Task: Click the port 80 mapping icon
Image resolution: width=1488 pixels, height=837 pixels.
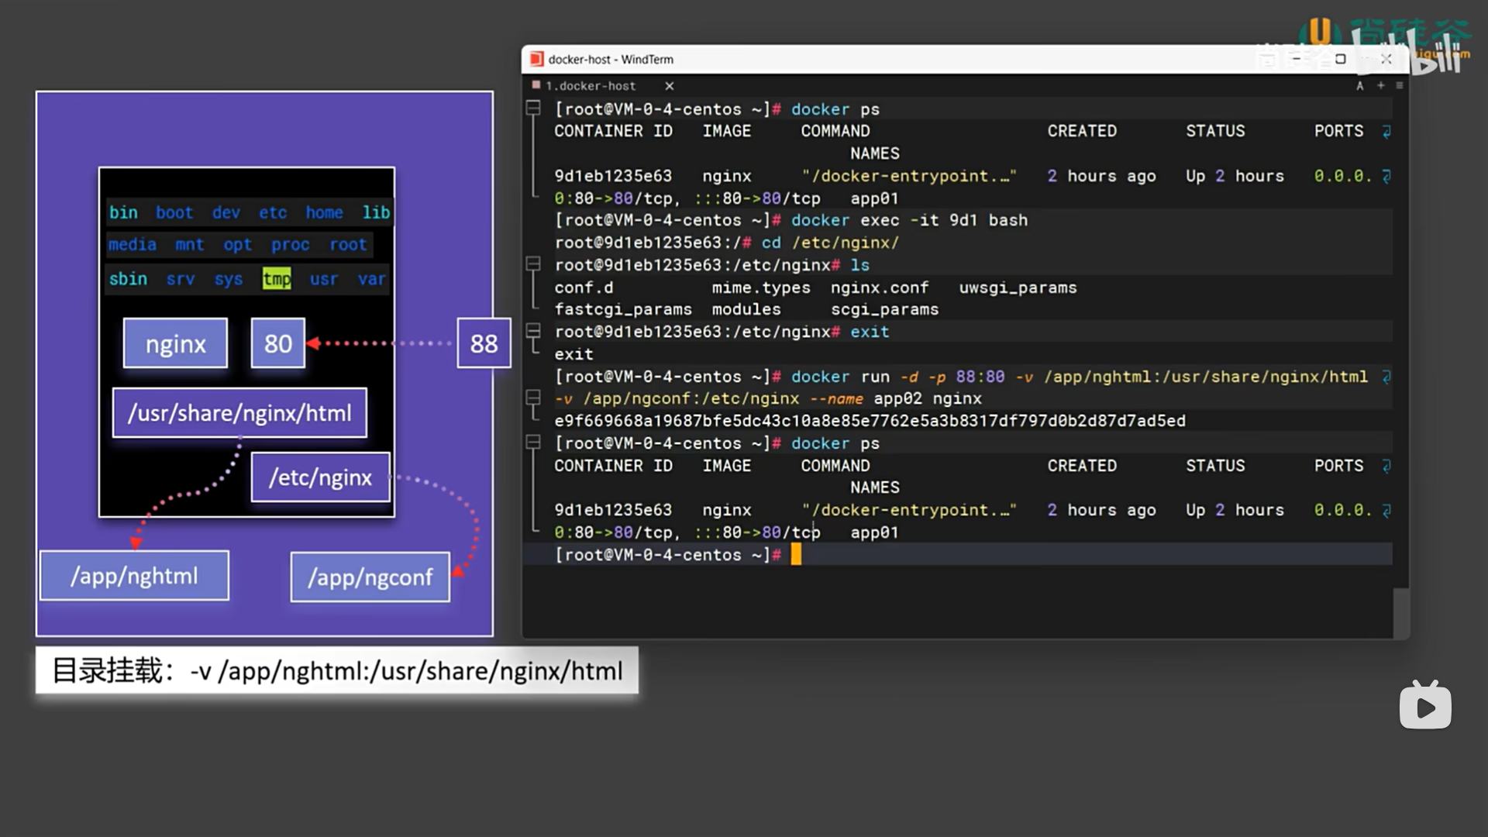Action: [x=277, y=343]
